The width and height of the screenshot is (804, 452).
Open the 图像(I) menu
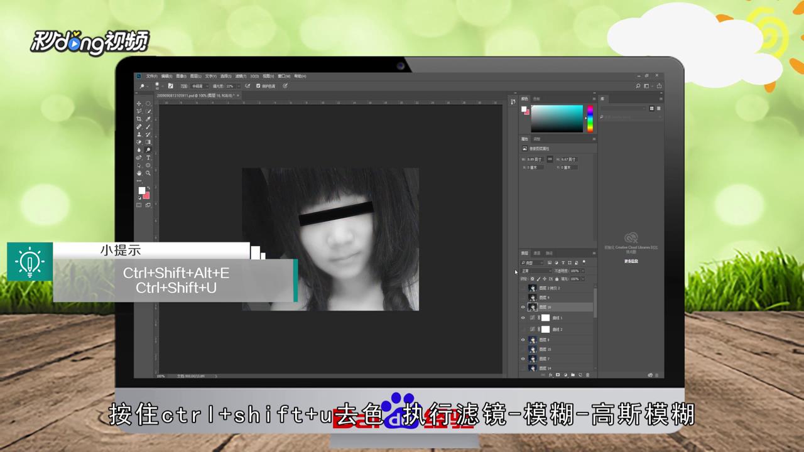point(181,76)
